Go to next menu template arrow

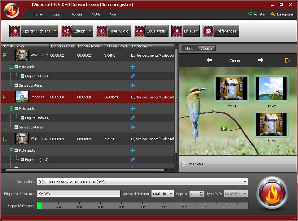tap(261, 60)
